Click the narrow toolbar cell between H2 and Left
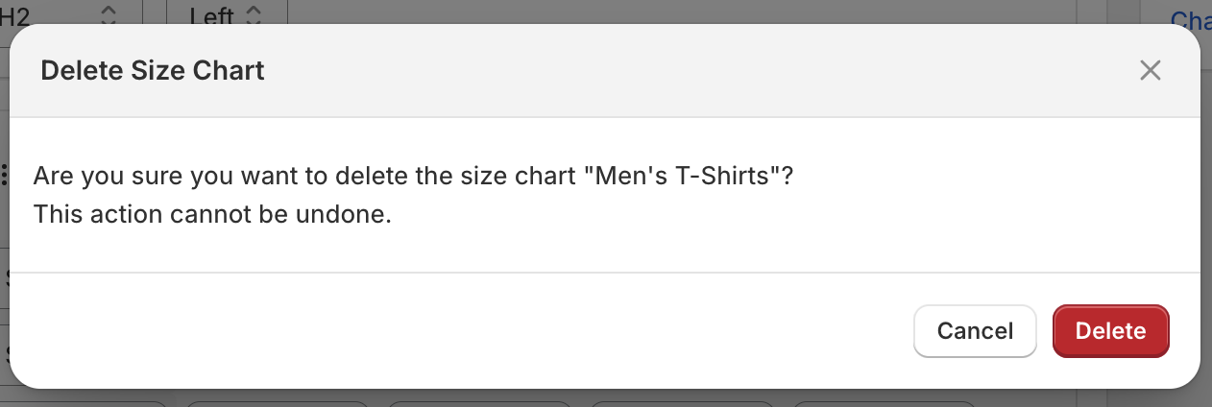This screenshot has height=407, width=1212. pos(155,12)
